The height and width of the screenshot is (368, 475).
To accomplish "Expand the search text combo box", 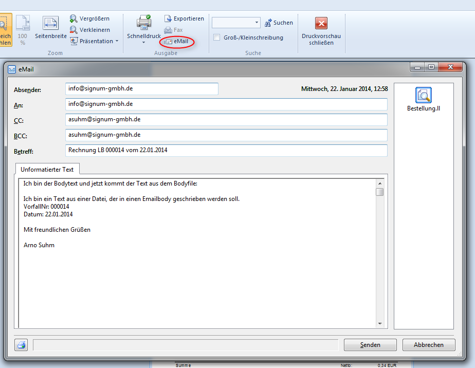I will 257,23.
